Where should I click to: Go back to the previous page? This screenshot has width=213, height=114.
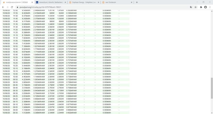[x=3, y=7]
